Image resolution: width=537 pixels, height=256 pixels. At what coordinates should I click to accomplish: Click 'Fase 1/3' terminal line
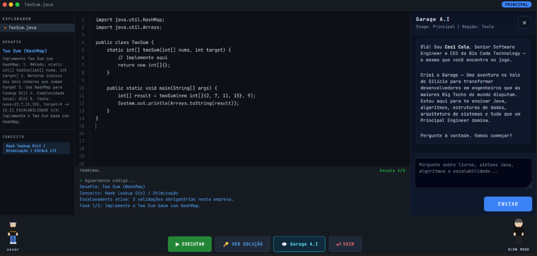[140, 206]
